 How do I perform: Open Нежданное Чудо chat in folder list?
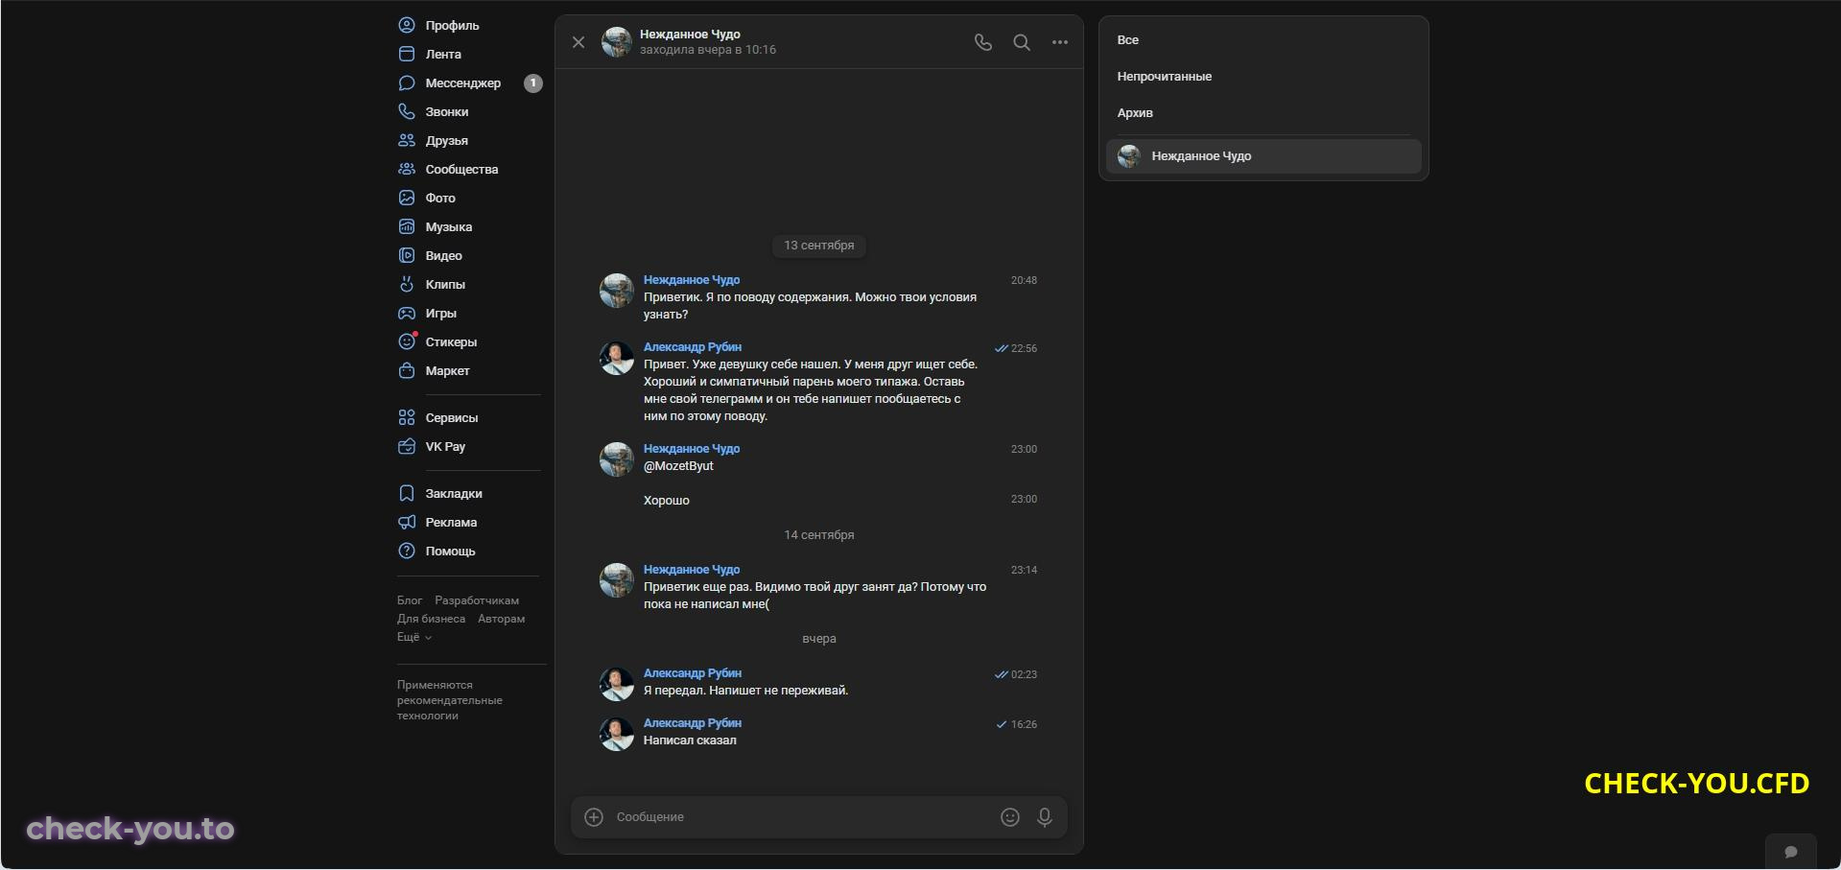pyautogui.click(x=1263, y=156)
